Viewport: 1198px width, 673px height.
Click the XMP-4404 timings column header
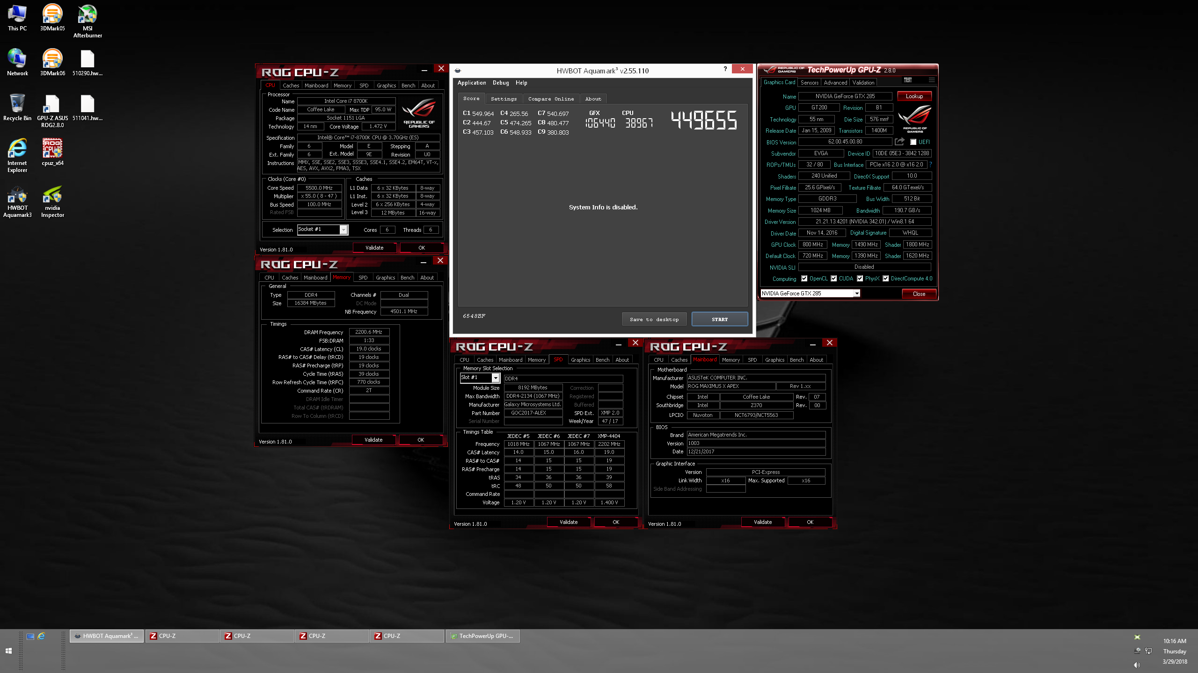(x=609, y=436)
